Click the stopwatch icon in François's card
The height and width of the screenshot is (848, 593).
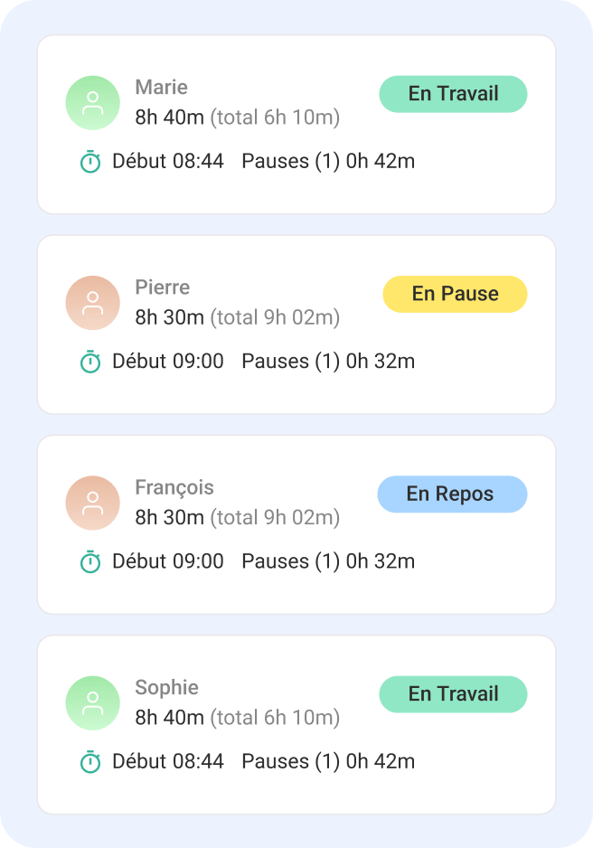tap(90, 561)
